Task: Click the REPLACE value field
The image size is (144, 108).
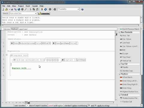Action: [46, 43]
